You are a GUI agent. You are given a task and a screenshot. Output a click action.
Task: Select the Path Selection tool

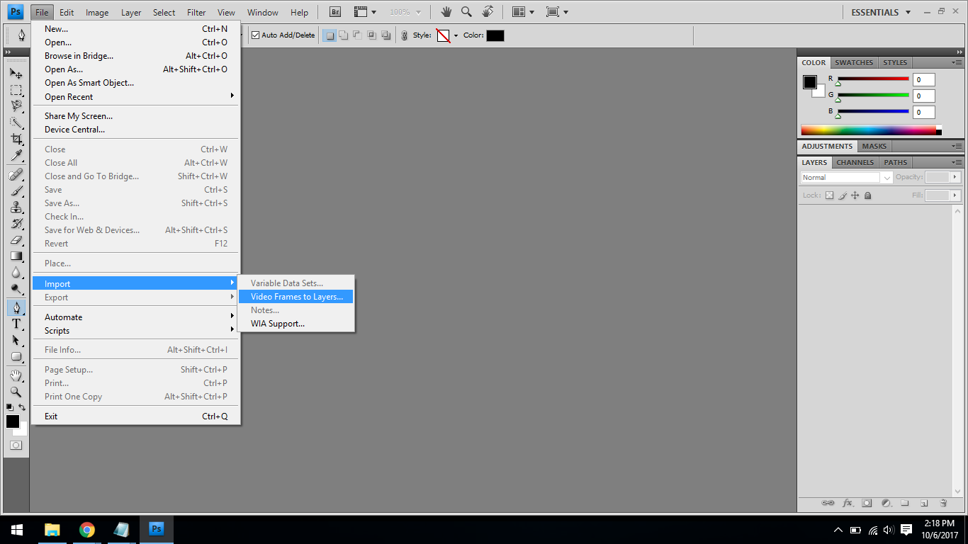(16, 340)
